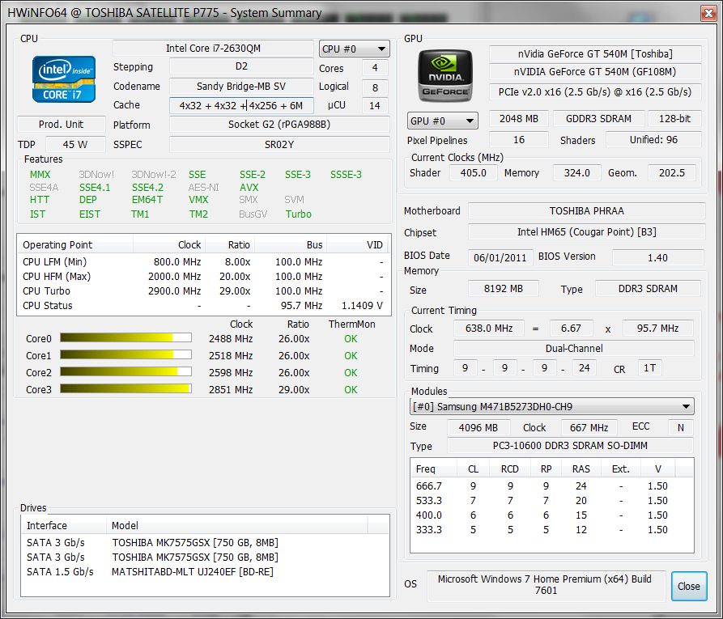Click the Core3 usage bar

[x=125, y=389]
